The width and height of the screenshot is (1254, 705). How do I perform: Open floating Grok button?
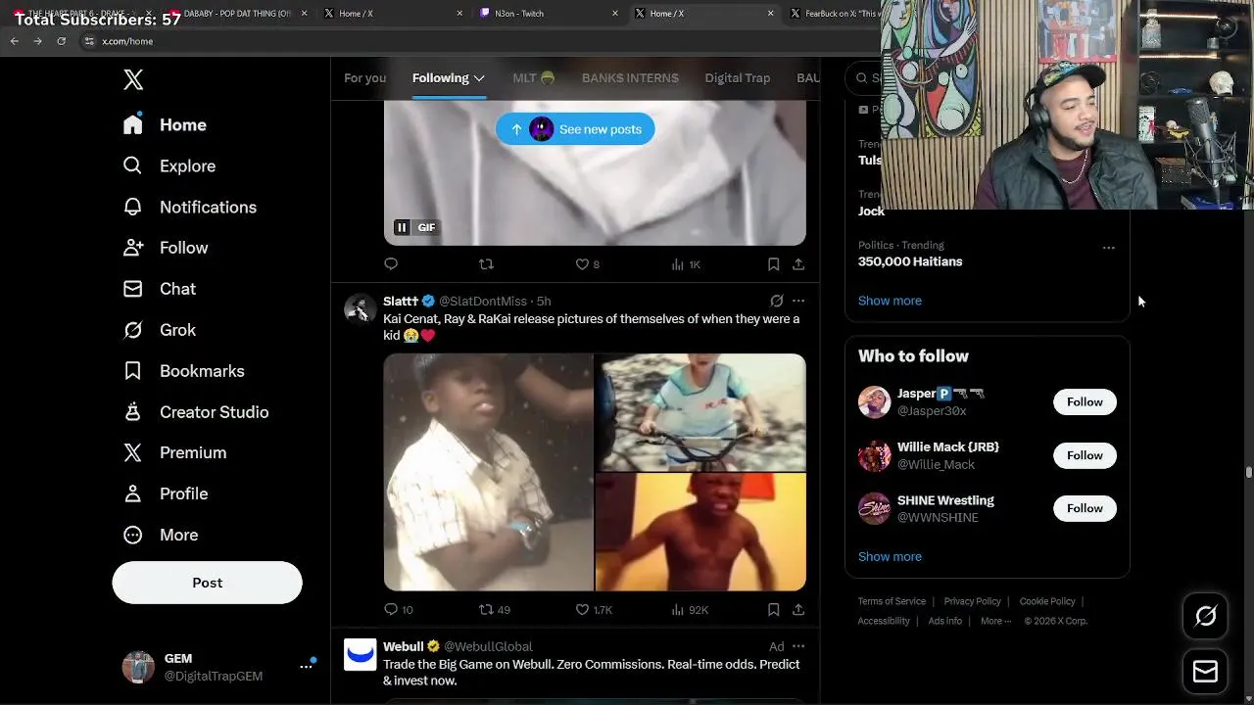[1205, 615]
